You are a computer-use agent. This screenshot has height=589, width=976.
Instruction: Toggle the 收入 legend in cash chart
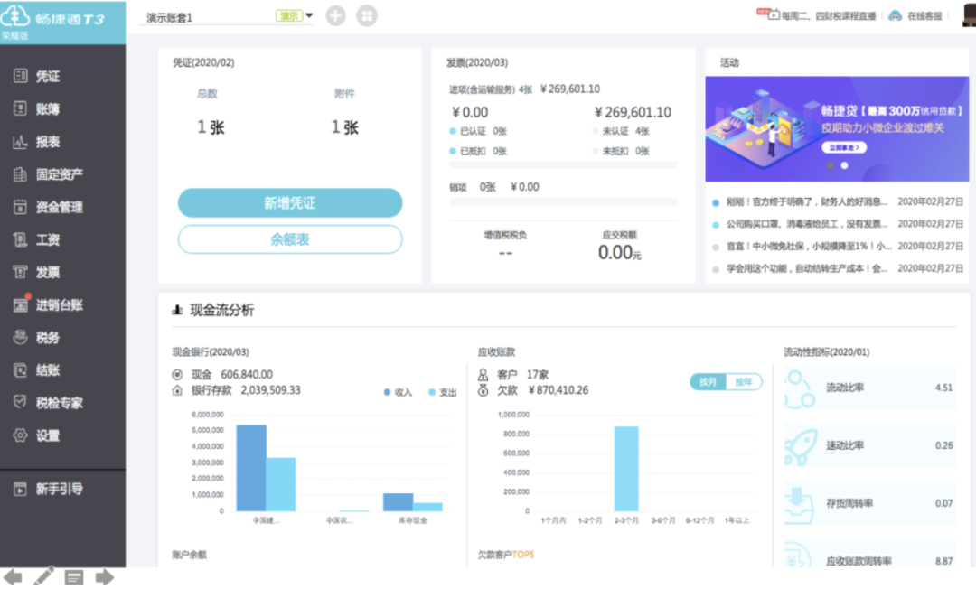(398, 392)
